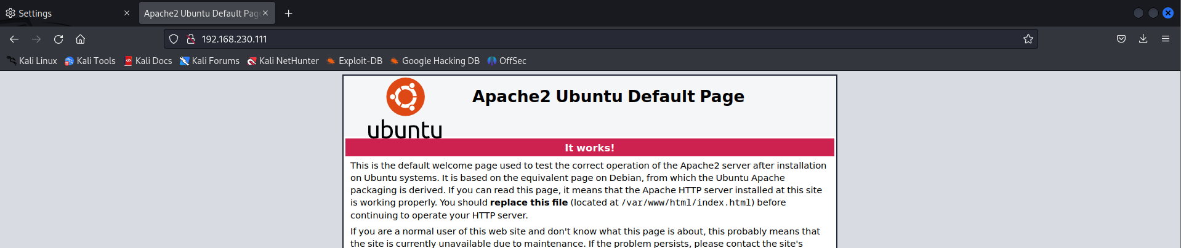Screen dimensions: 1181x248
Task: Click the address bar showing 192.168.230.111
Action: pos(600,39)
